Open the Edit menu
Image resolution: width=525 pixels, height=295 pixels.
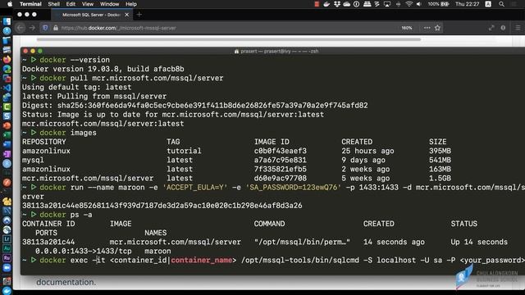tap(71, 4)
